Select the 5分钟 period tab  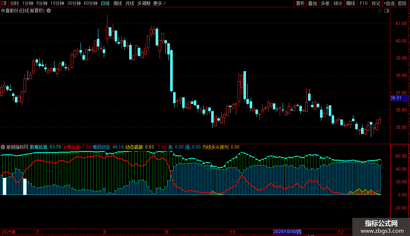(42, 3)
